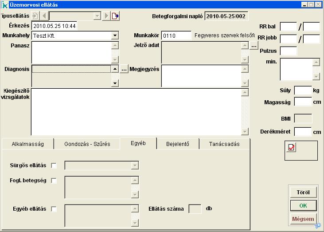Viewport: 324px width, 232px height.
Task: Tick the Fogl. betegség checkbox
Action: point(54,181)
